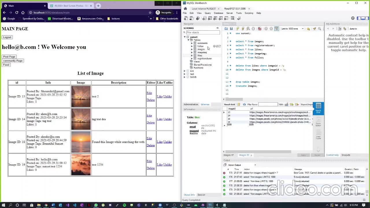
Task: Open the schema inspector icon in main toolbar
Action: 198,18
